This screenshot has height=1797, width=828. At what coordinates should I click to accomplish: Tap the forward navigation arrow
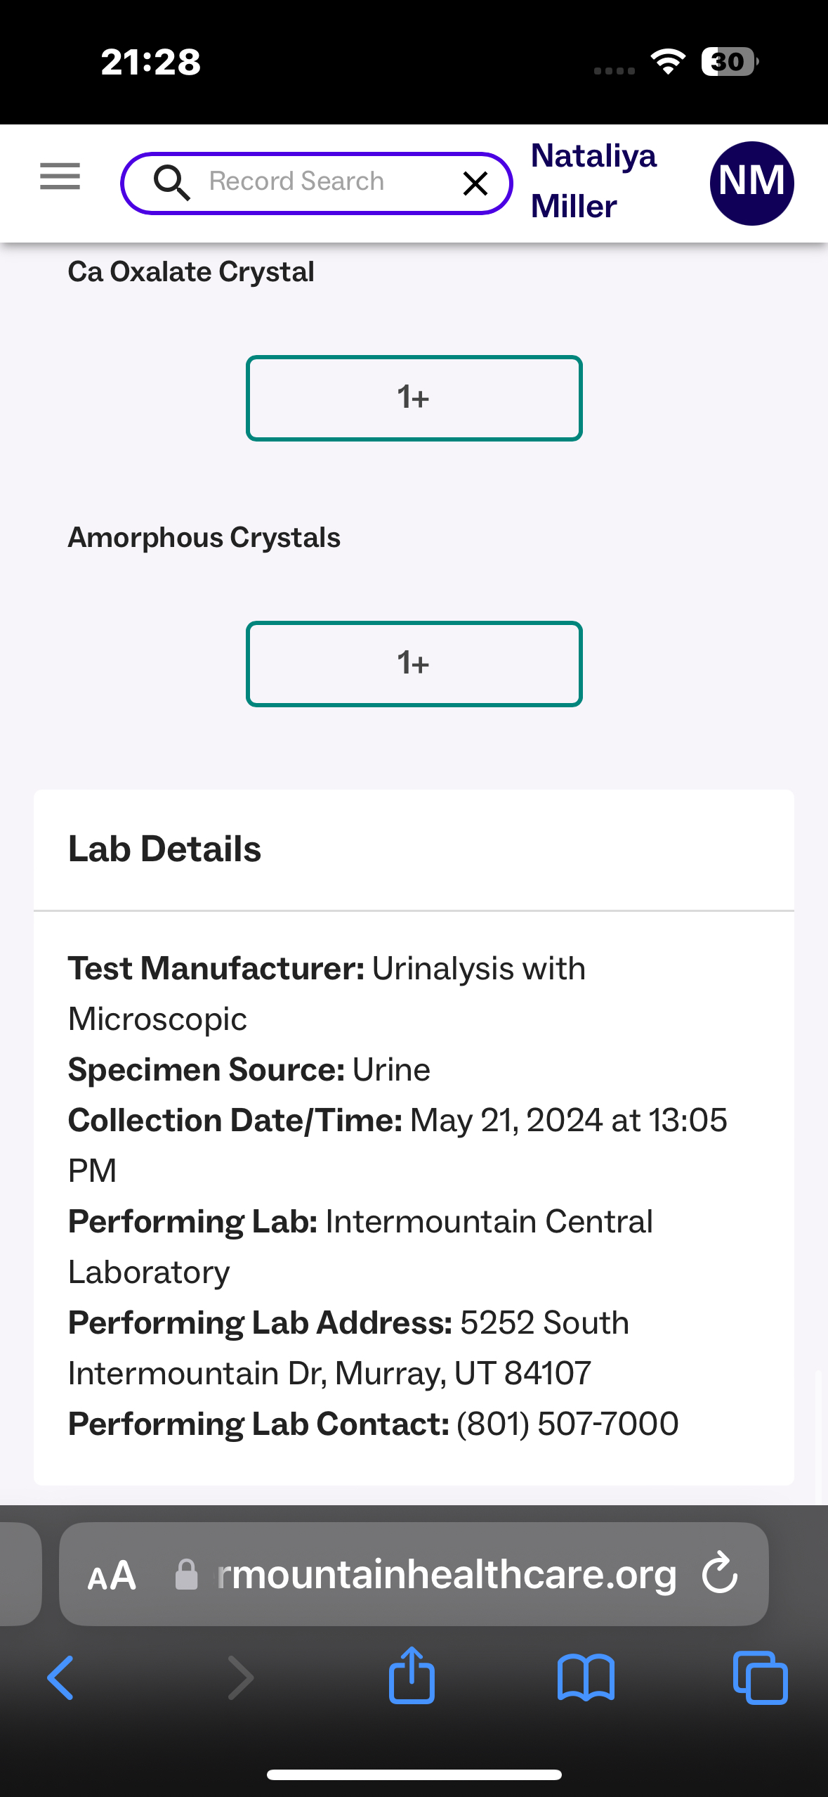click(241, 1678)
